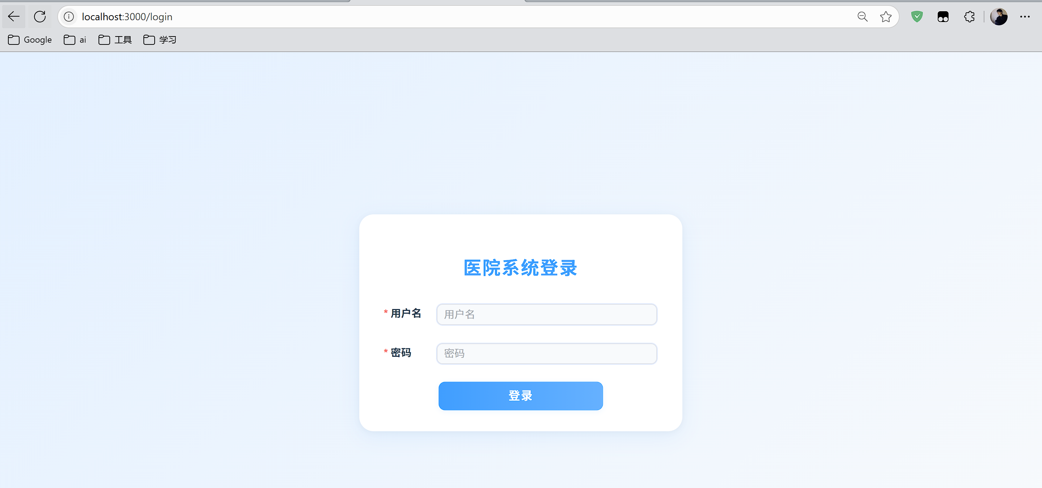Screen dimensions: 1042x488
Task: Open the Google bookmarks folder
Action: coord(30,39)
